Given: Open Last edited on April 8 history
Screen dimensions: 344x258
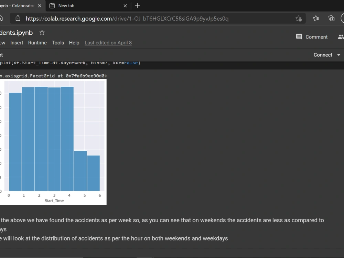Looking at the screenshot, I should click(108, 43).
